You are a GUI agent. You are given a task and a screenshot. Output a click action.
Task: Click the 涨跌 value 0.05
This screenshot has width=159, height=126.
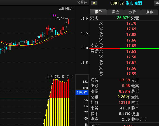pos(126,86)
